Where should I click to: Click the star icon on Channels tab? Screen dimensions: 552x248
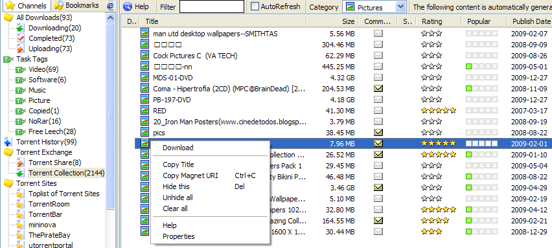click(x=10, y=6)
